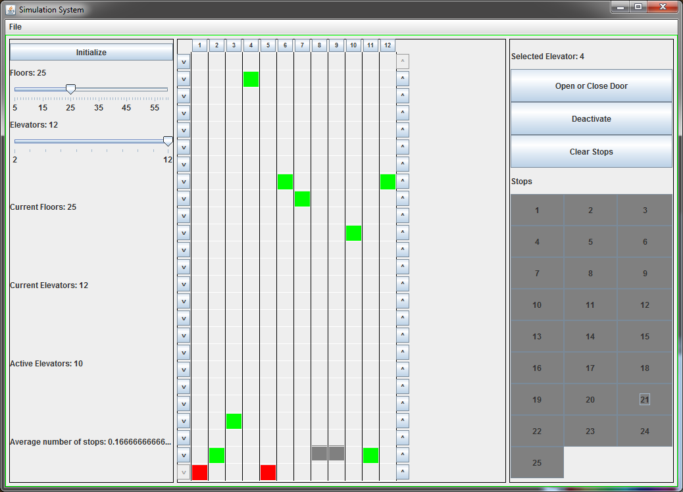Toggle stop 3 in the Stops grid
Screen dimensions: 683x492
point(645,210)
